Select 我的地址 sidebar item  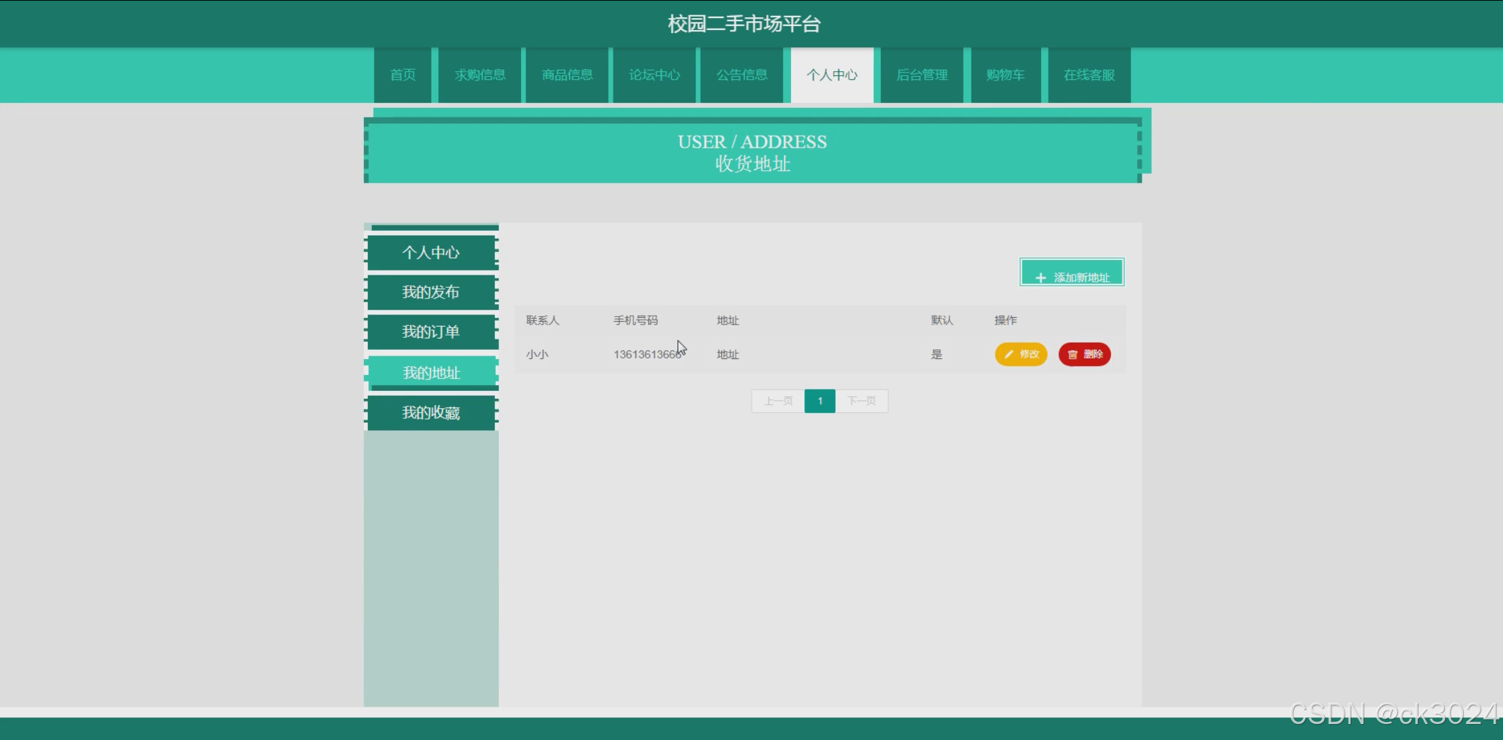pyautogui.click(x=431, y=373)
